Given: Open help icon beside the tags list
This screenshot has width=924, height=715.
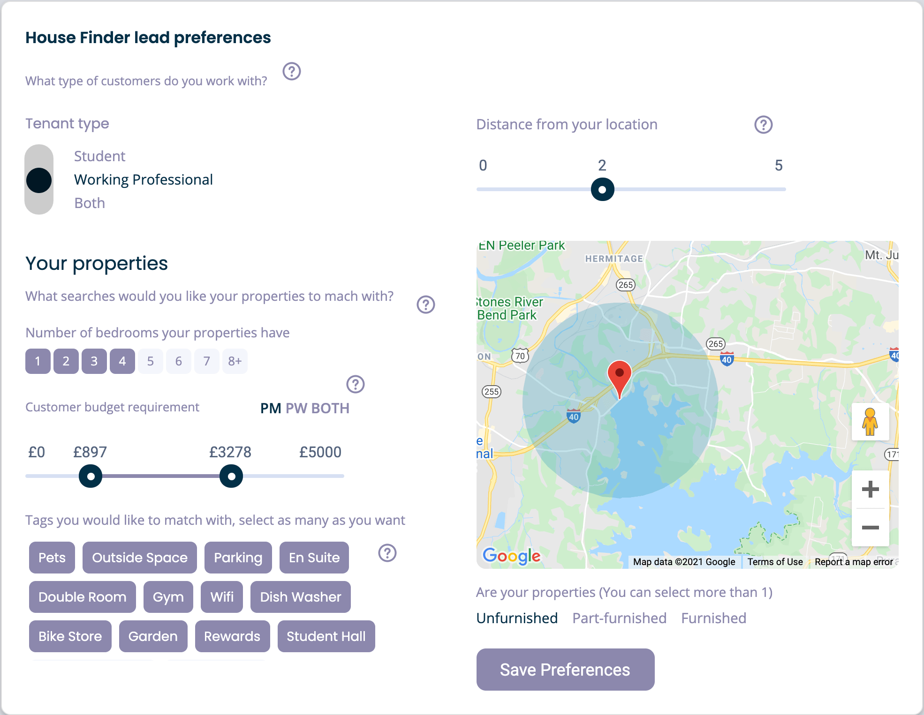Looking at the screenshot, I should [x=387, y=553].
